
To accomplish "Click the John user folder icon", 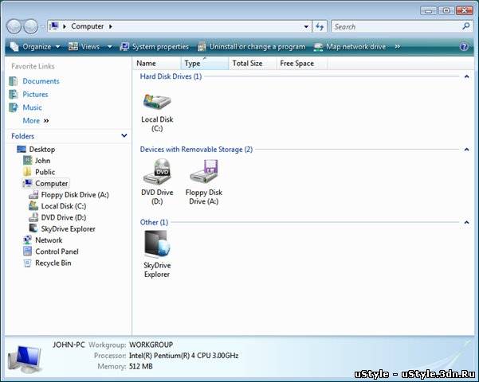I will click(27, 160).
